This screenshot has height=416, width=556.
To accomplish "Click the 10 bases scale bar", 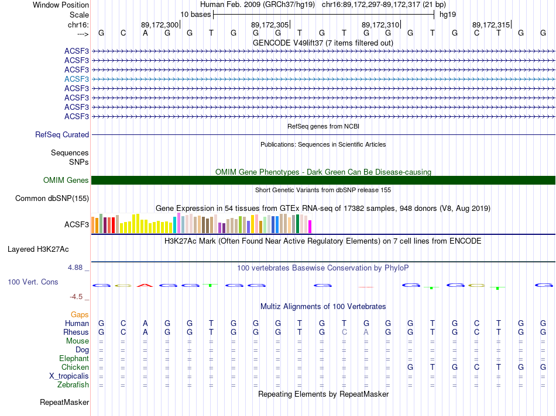I will (323, 14).
